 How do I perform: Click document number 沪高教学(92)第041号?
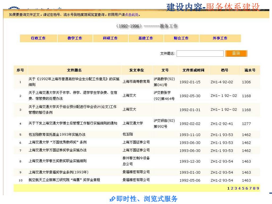(164, 82)
